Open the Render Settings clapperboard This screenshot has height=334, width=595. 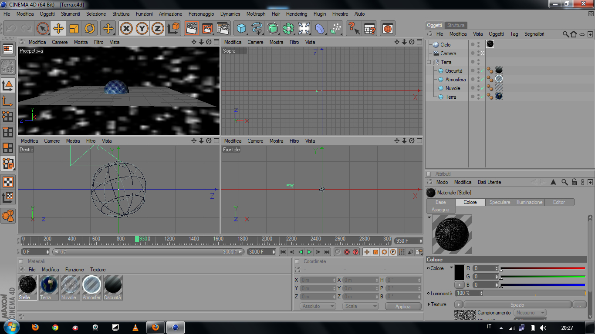point(223,29)
